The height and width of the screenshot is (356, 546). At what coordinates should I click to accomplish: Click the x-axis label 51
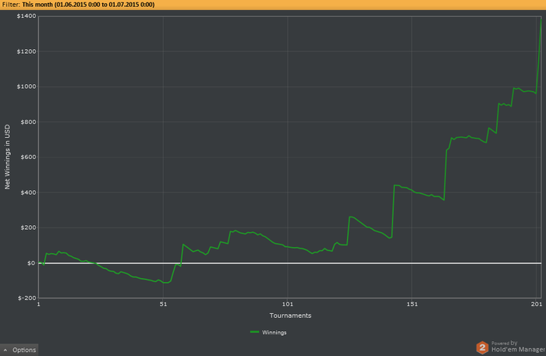163,305
